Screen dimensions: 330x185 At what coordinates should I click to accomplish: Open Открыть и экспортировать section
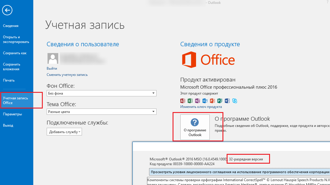[x=16, y=39]
